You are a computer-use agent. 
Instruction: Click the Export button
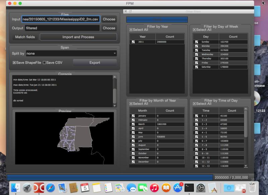pos(95,63)
